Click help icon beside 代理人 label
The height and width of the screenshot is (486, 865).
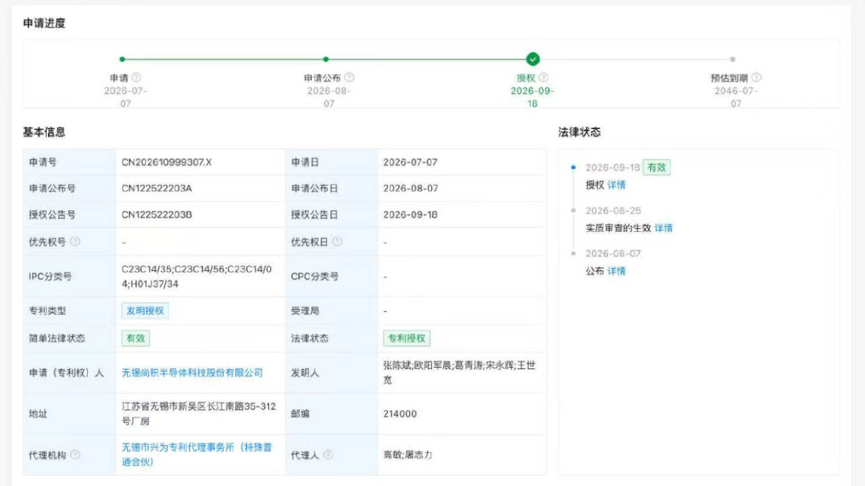click(x=328, y=455)
